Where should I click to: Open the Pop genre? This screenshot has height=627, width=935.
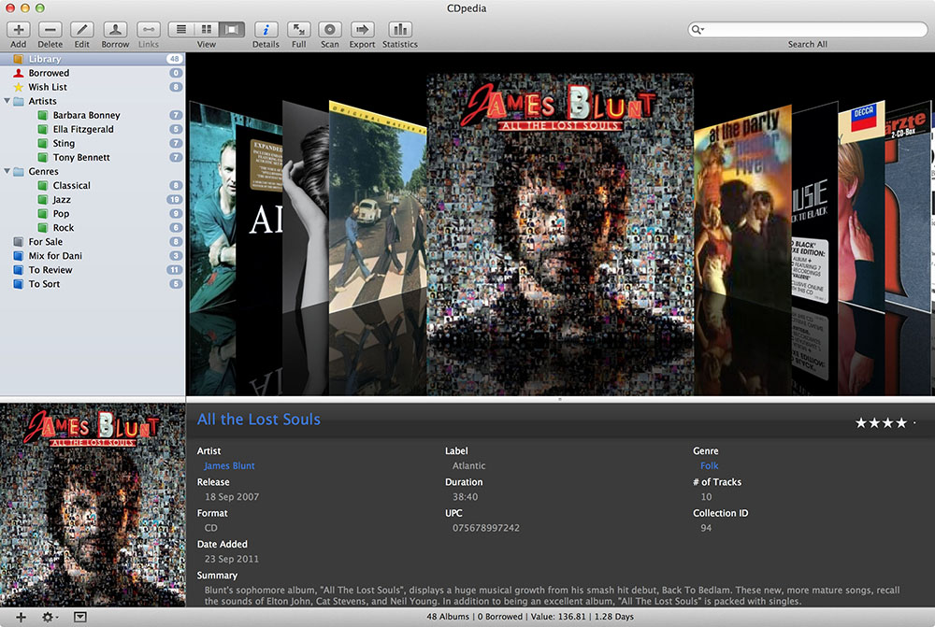coord(93,214)
